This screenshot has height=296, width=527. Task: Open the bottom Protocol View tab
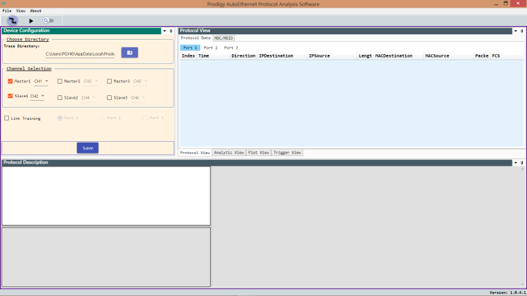click(195, 153)
